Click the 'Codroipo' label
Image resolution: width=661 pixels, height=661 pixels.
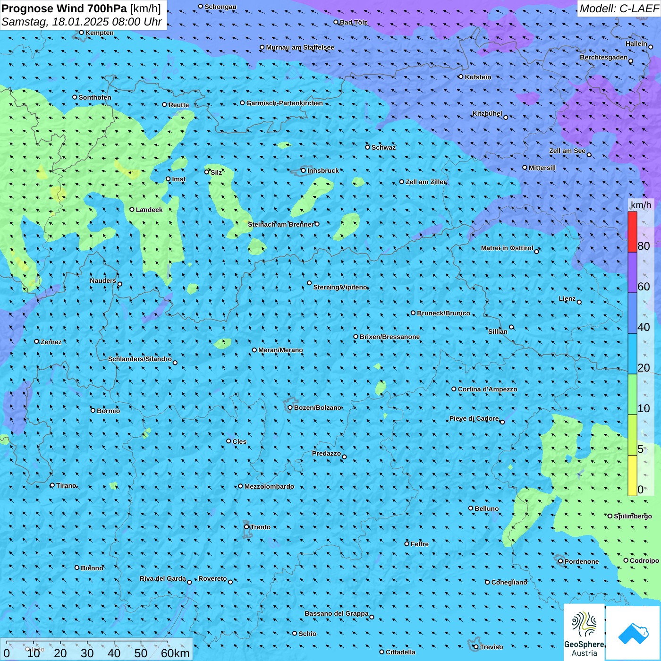[644, 560]
